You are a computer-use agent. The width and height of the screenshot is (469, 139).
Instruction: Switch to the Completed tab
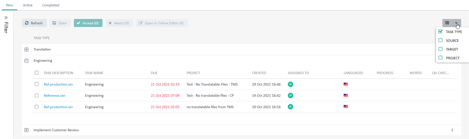[x=51, y=5]
